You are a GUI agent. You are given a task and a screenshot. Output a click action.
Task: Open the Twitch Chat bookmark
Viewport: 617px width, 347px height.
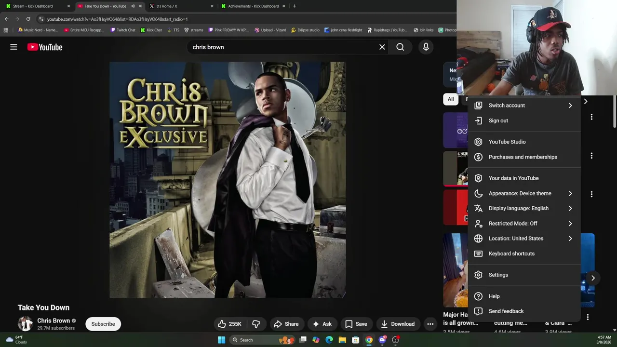pyautogui.click(x=123, y=30)
